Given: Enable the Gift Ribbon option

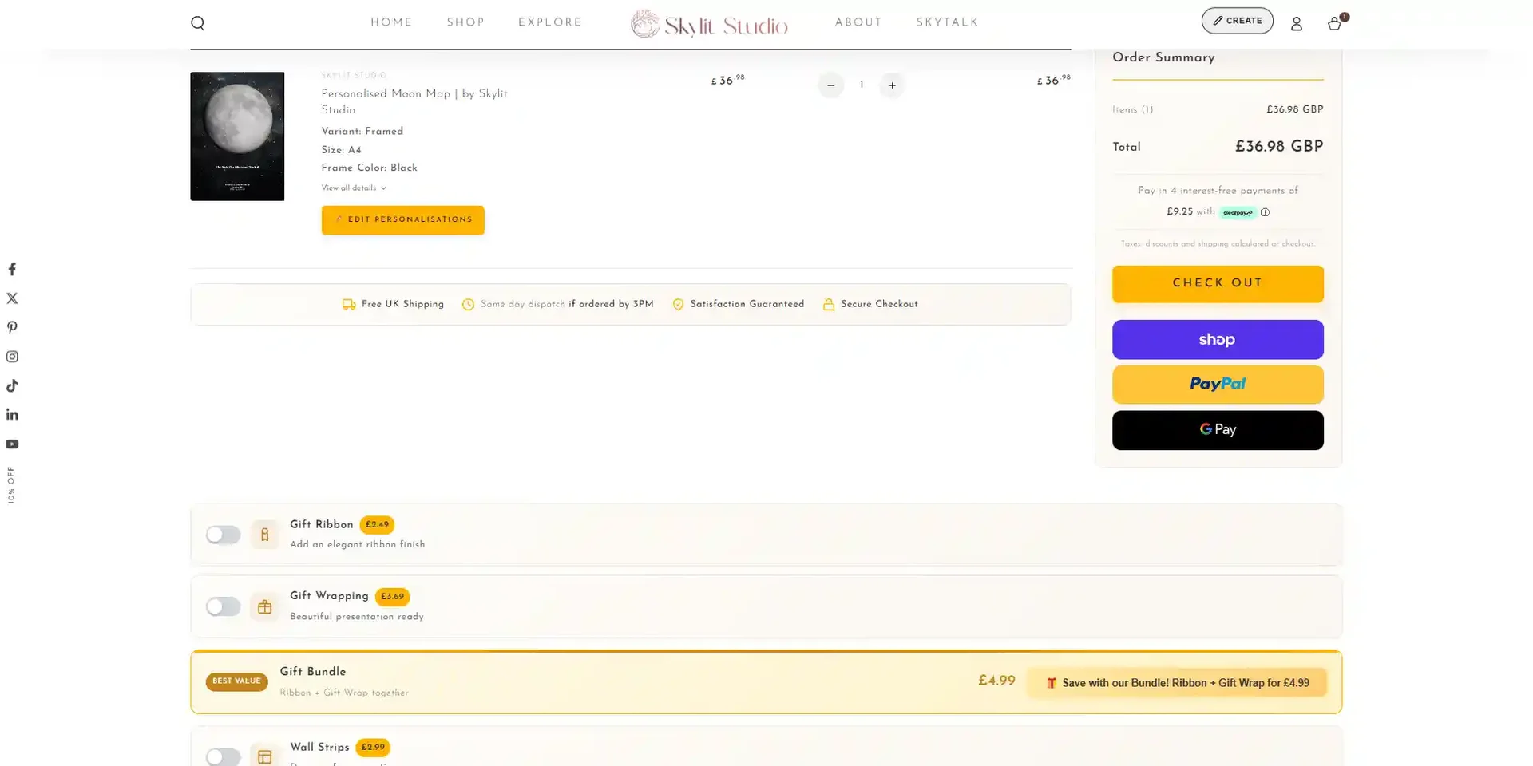Looking at the screenshot, I should pos(224,535).
